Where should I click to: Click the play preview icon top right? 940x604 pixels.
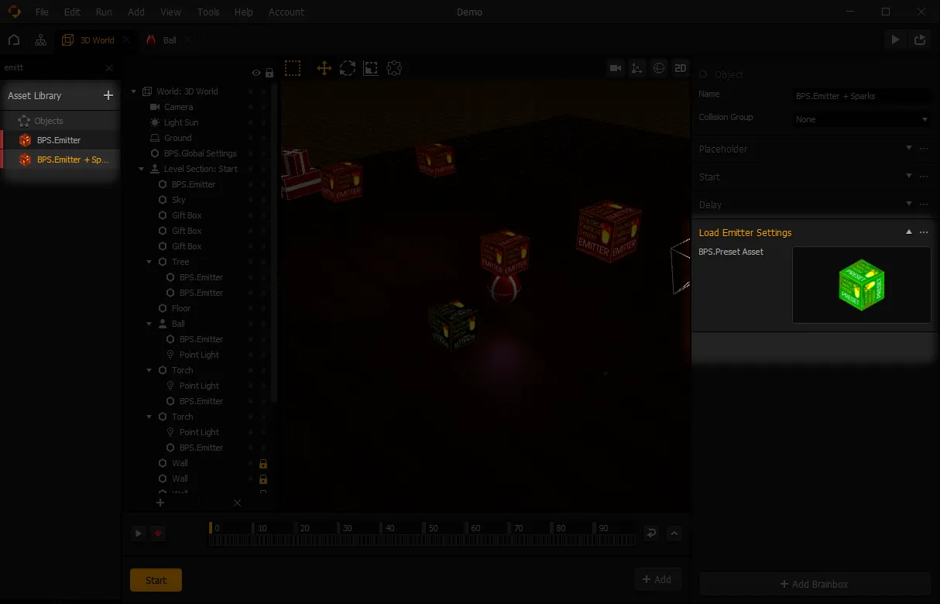pos(895,39)
